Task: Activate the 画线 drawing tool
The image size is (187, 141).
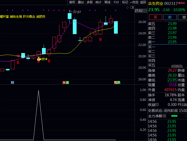Action: tap(107, 2)
